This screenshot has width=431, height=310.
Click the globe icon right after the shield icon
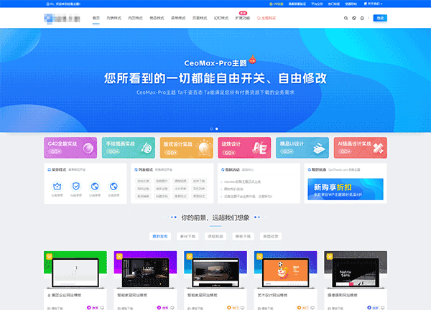click(x=95, y=187)
